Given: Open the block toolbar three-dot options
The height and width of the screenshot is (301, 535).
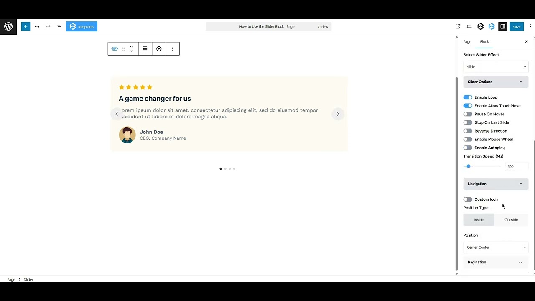Looking at the screenshot, I should pyautogui.click(x=173, y=49).
